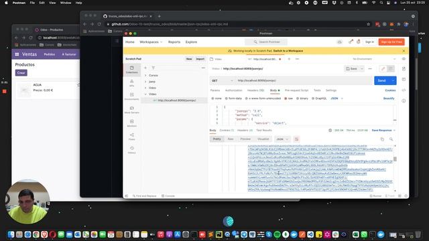Open the edit pencil view icon
429x241 pixels.
(x=383, y=68)
